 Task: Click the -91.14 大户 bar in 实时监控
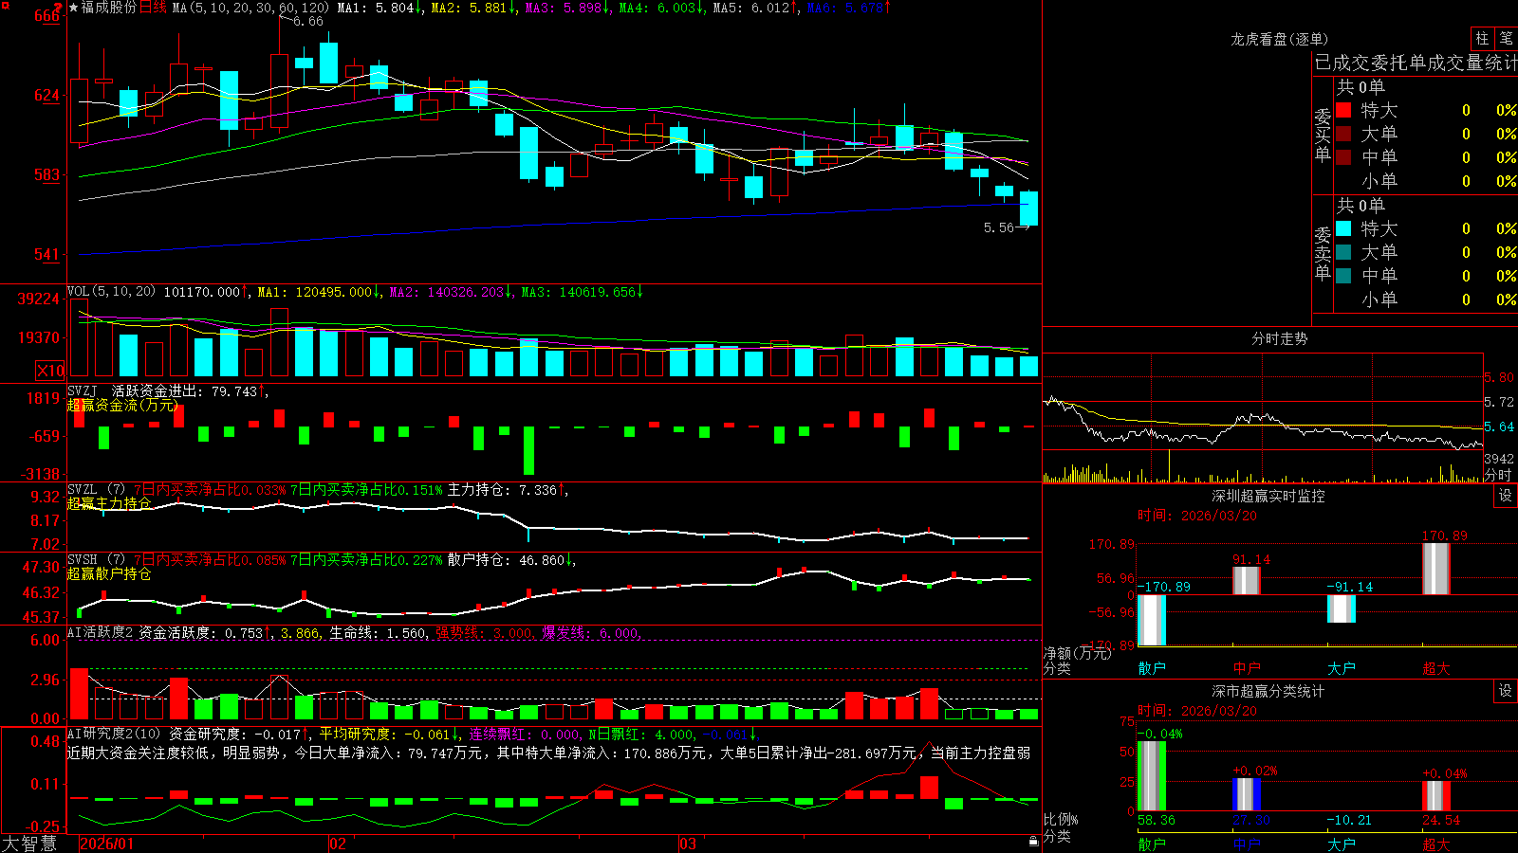click(x=1342, y=608)
